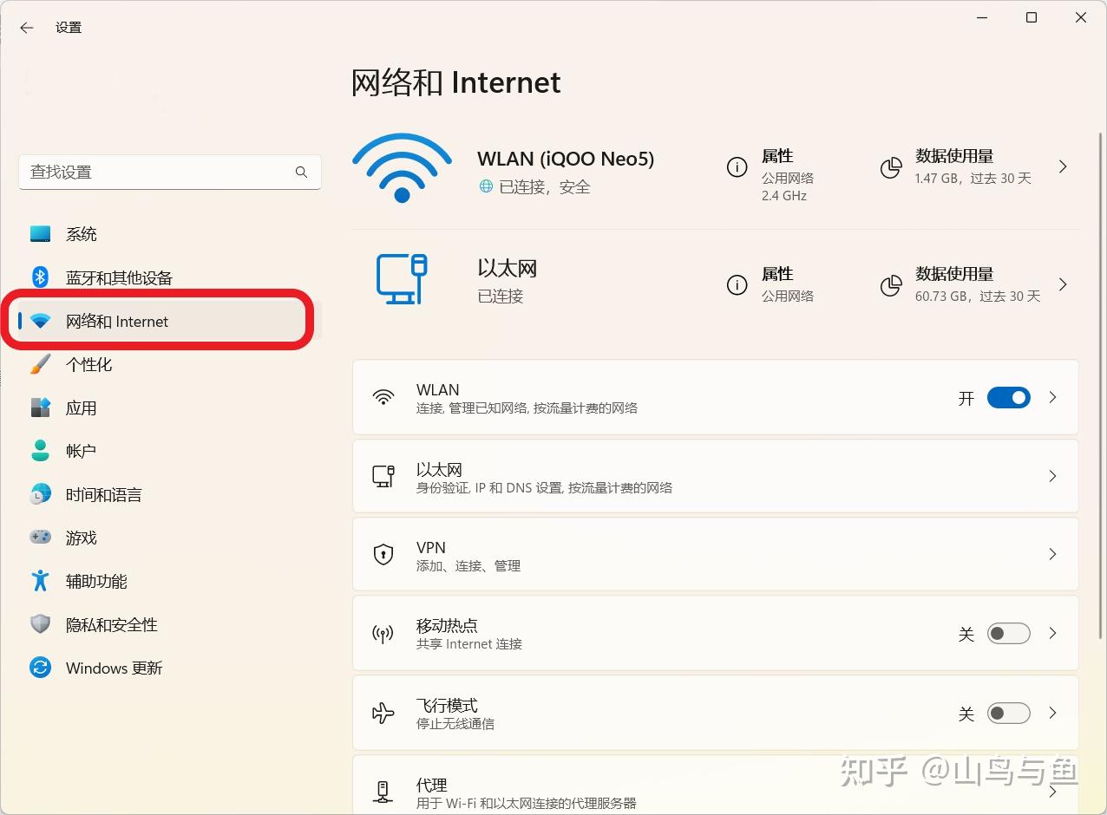The width and height of the screenshot is (1107, 815).
Task: Open 辅助功能 accessibility settings
Action: pyautogui.click(x=95, y=581)
